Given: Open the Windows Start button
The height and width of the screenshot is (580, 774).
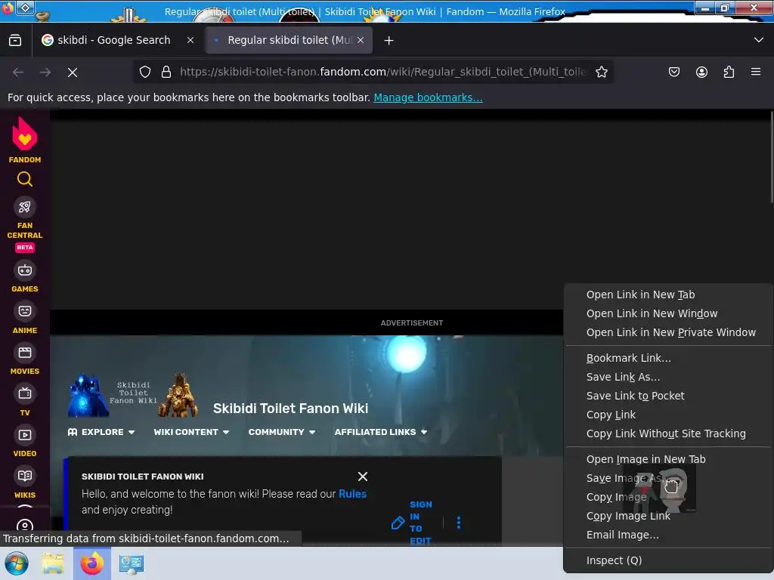Looking at the screenshot, I should click(17, 563).
